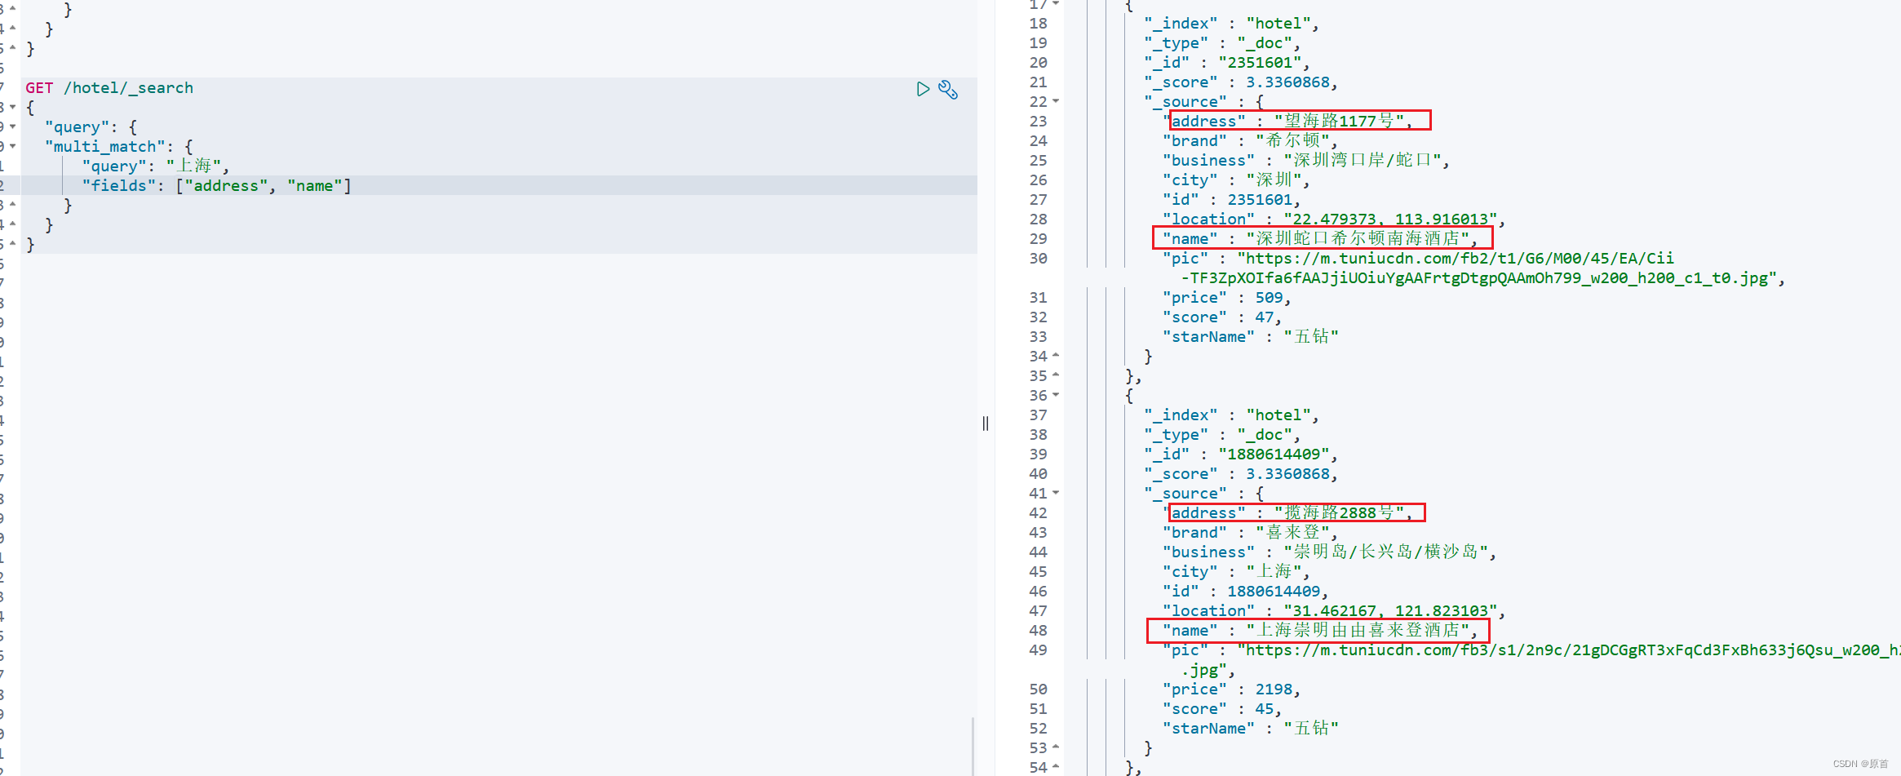
Task: Click the pane divider handle between editors
Action: point(986,423)
